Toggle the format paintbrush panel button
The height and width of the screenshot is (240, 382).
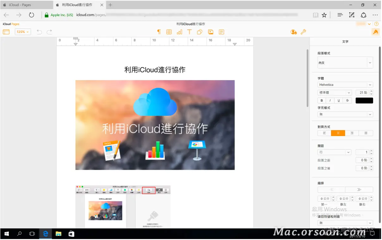(x=376, y=32)
